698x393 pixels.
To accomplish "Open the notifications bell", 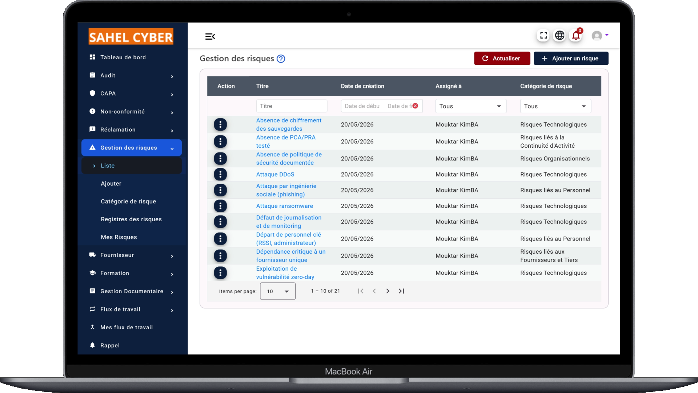I will pos(576,35).
